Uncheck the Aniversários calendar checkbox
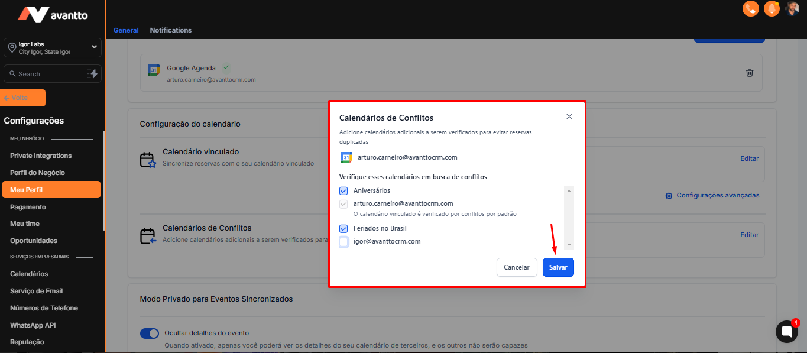The image size is (807, 353). tap(343, 191)
